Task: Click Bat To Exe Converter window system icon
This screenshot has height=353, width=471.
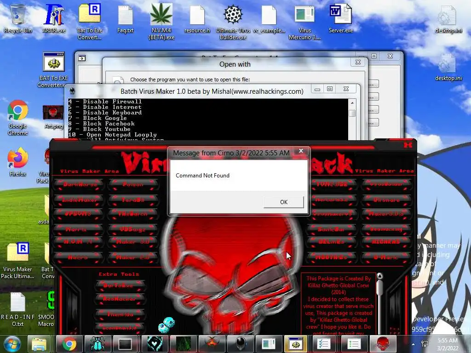Action: [82, 58]
